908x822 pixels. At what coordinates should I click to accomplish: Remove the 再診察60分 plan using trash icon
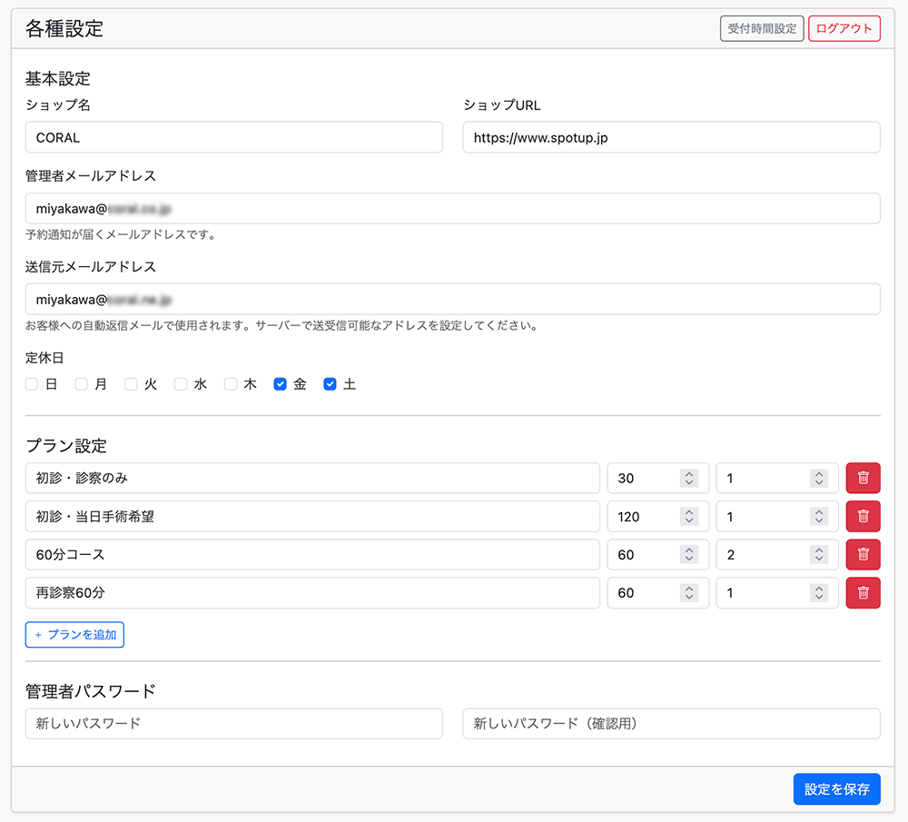tap(863, 592)
